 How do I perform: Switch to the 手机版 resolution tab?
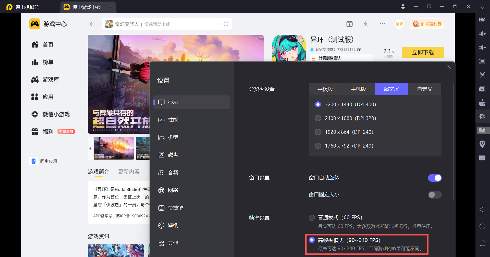click(x=358, y=89)
